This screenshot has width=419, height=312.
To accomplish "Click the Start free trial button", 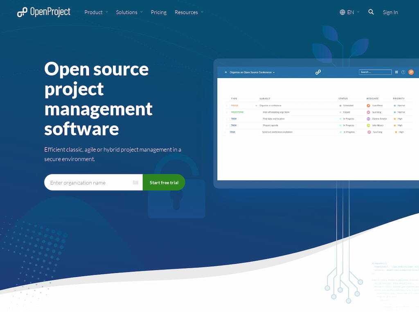I will [164, 183].
